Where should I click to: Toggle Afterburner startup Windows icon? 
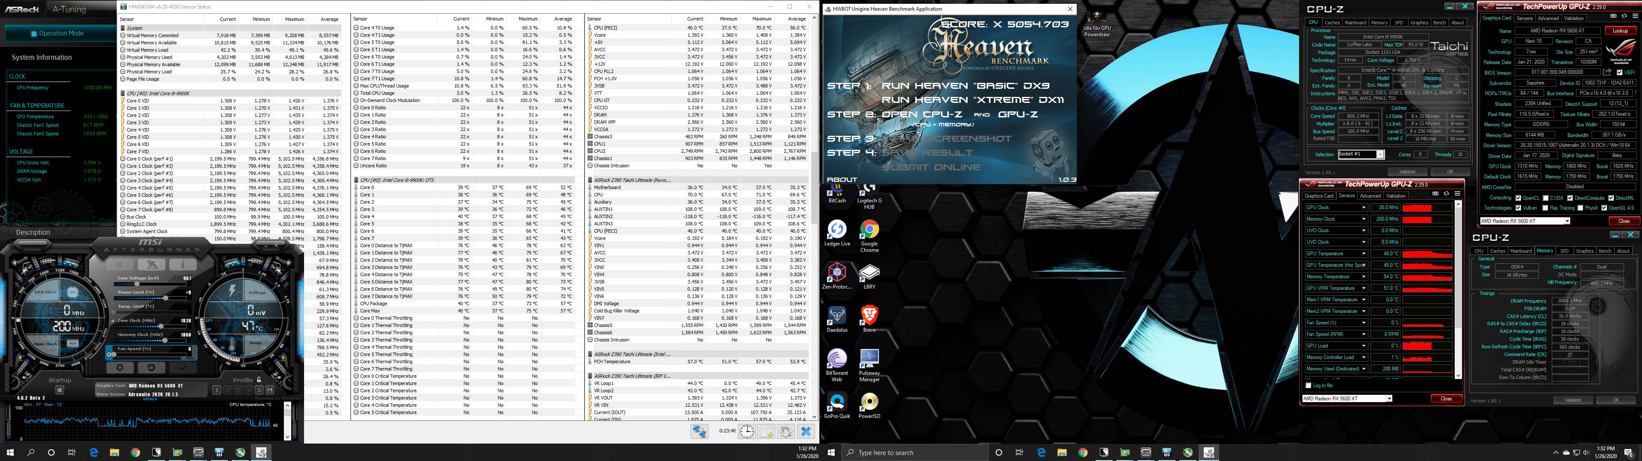(x=60, y=390)
